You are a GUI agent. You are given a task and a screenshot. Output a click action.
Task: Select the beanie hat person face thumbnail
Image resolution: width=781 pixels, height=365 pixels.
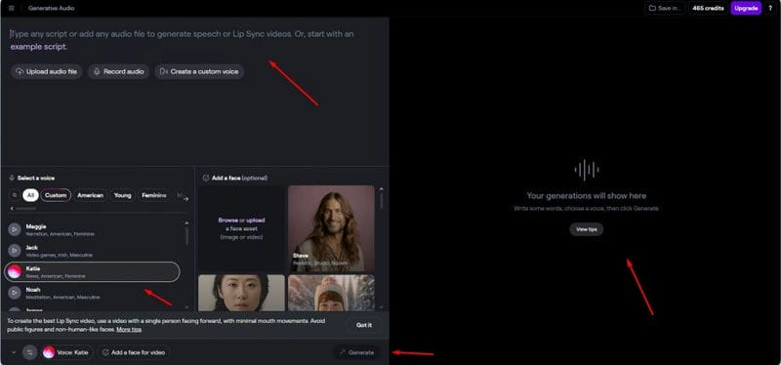pos(331,293)
